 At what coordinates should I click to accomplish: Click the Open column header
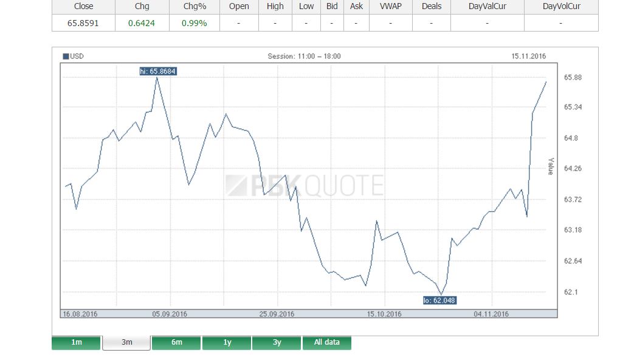(x=239, y=7)
